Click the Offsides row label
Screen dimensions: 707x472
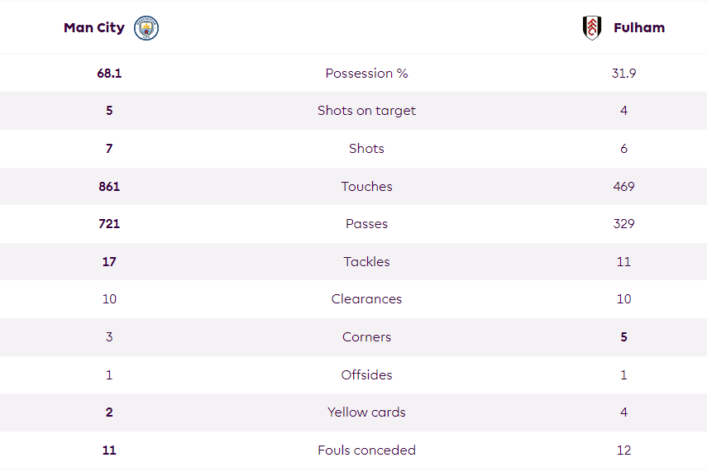(366, 375)
